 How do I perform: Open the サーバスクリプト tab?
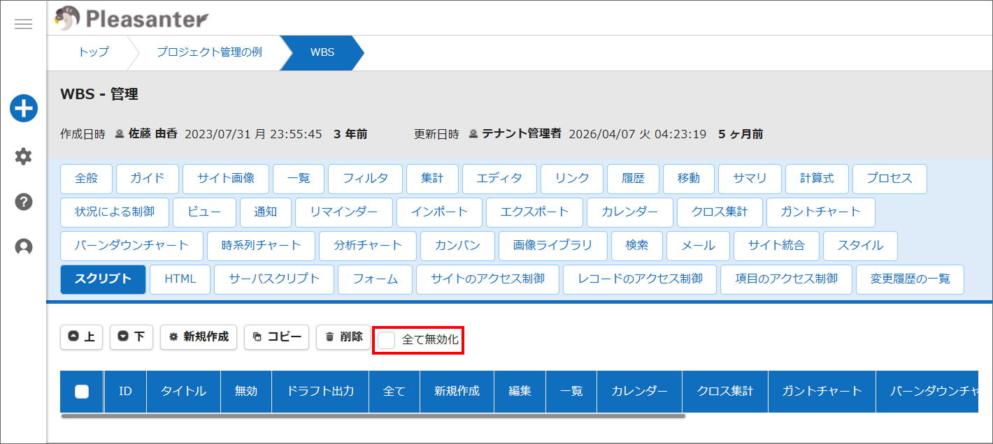pyautogui.click(x=274, y=279)
